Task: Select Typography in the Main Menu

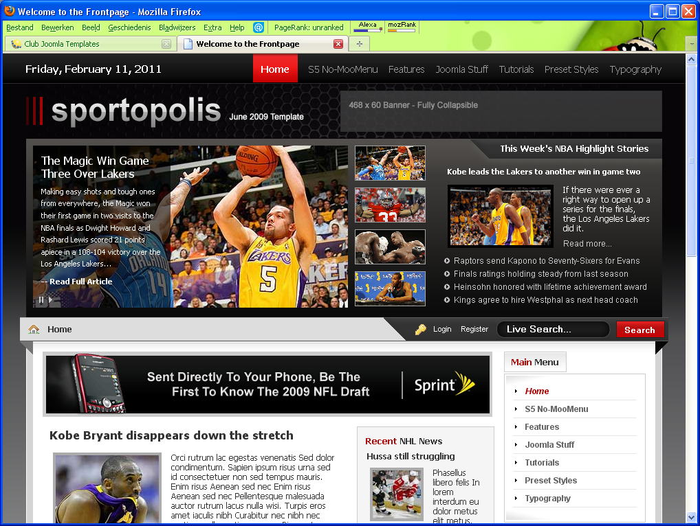Action: [x=547, y=499]
